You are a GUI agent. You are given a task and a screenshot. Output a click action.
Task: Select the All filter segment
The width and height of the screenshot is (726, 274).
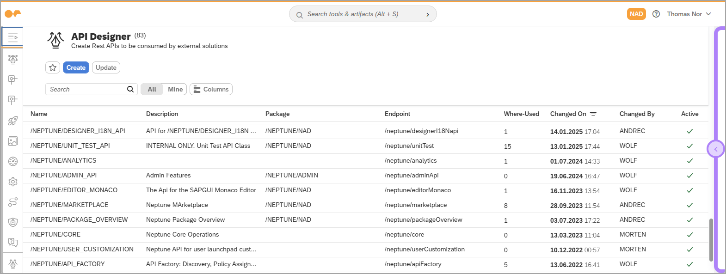[152, 89]
